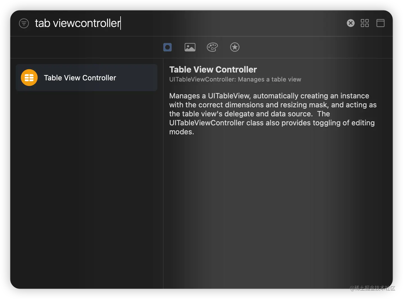Click the UITableView description paragraph
This screenshot has width=403, height=299.
(273, 114)
